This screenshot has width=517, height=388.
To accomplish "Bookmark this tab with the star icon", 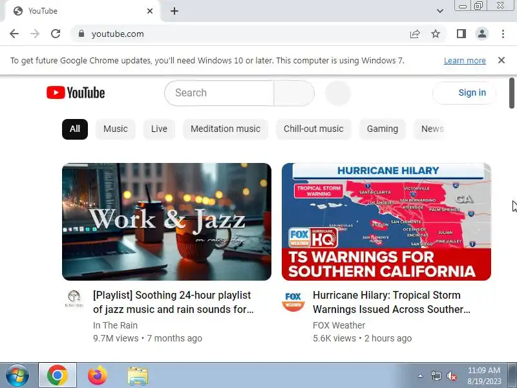I will click(x=436, y=34).
